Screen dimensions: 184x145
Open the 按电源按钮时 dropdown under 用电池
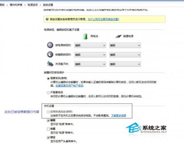tap(90, 46)
